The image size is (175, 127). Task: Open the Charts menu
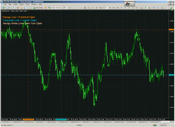pyautogui.click(x=21, y=4)
